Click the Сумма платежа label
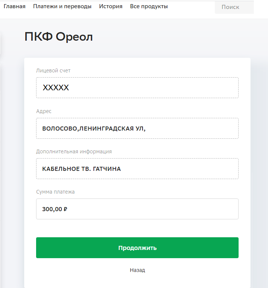 [55, 192]
